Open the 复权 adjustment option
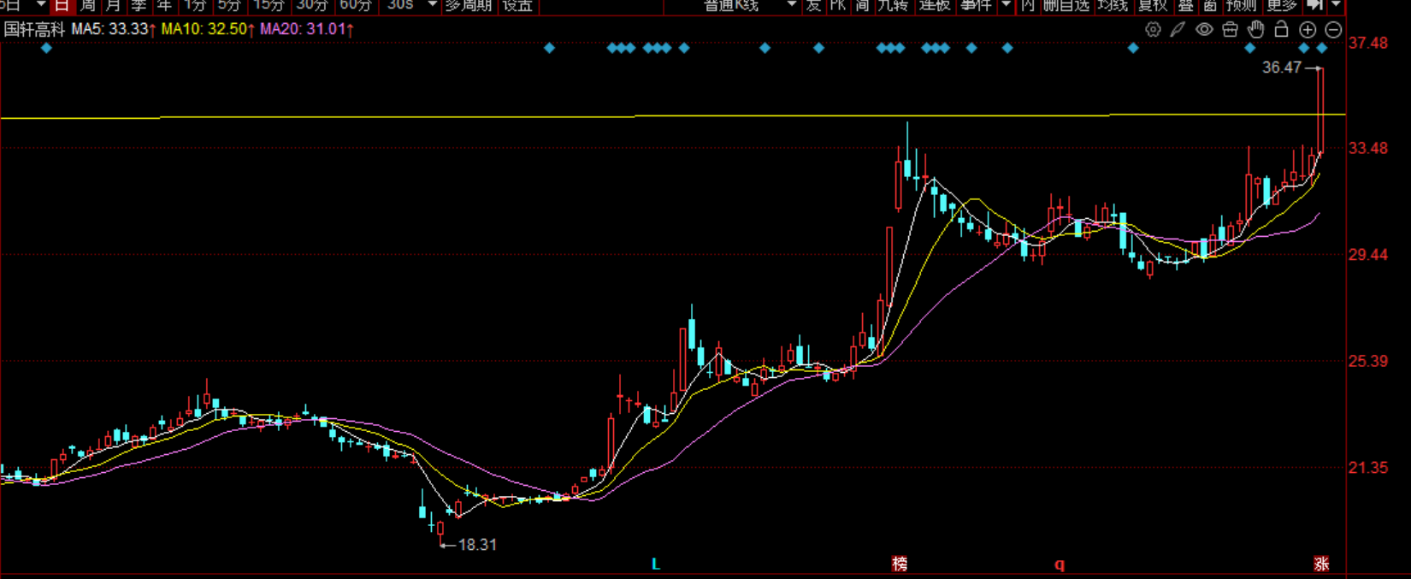Viewport: 1411px width, 579px height. tap(1153, 5)
